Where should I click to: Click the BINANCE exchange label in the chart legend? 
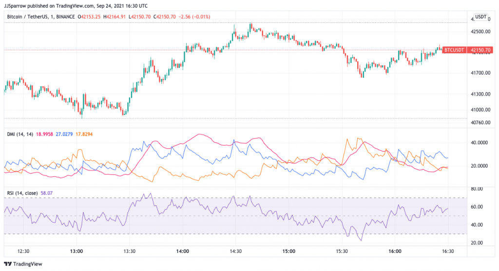pos(65,17)
